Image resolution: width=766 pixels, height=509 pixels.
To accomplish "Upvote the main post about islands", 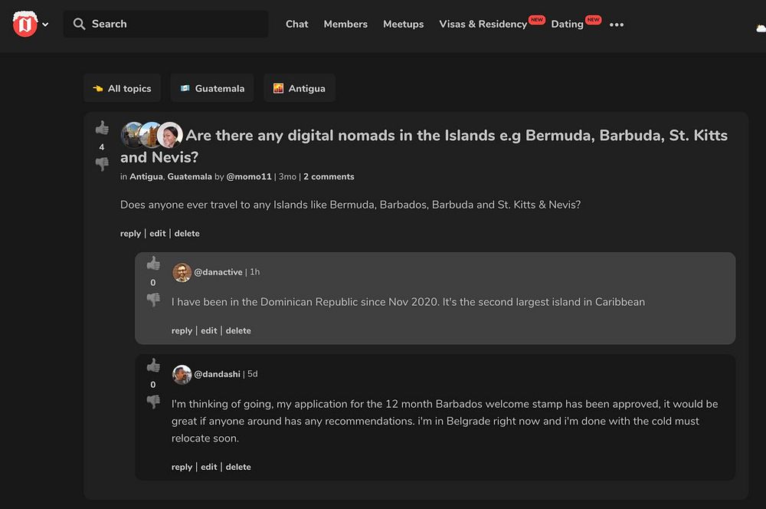I will [x=102, y=128].
